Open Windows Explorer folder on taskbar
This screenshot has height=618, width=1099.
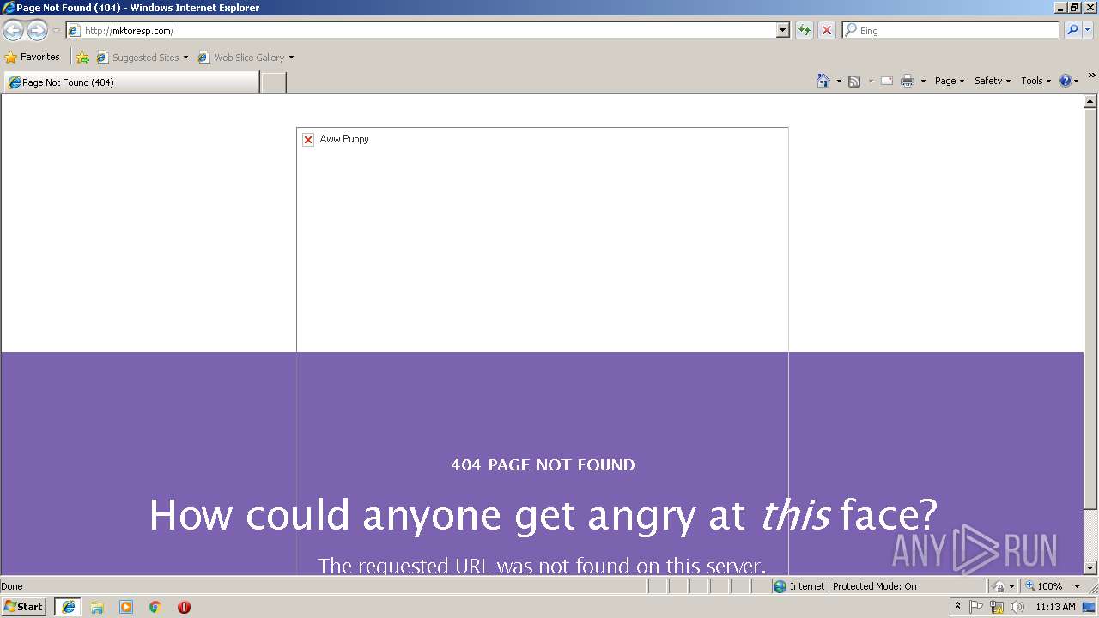97,607
